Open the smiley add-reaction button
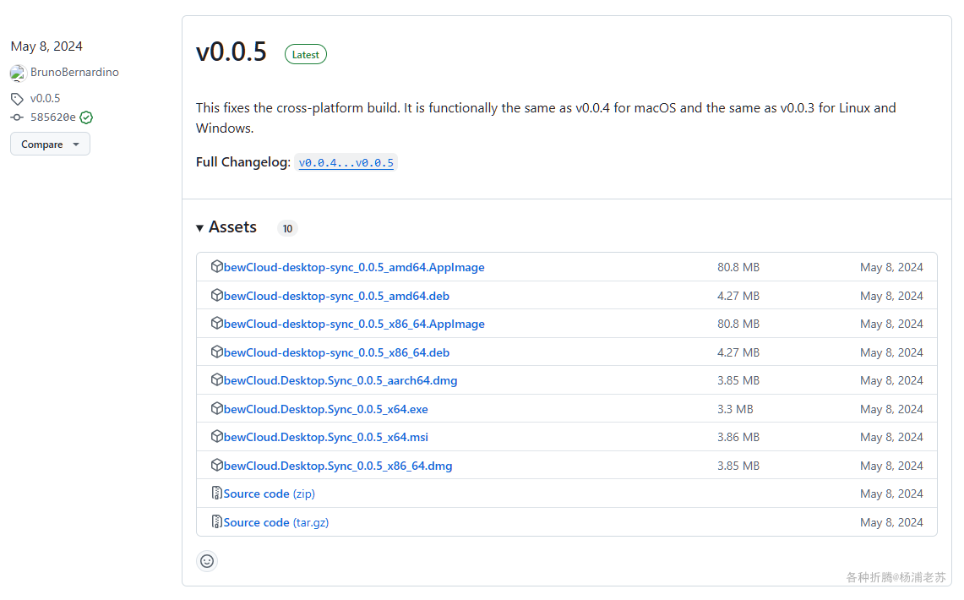964x600 pixels. pos(207,560)
